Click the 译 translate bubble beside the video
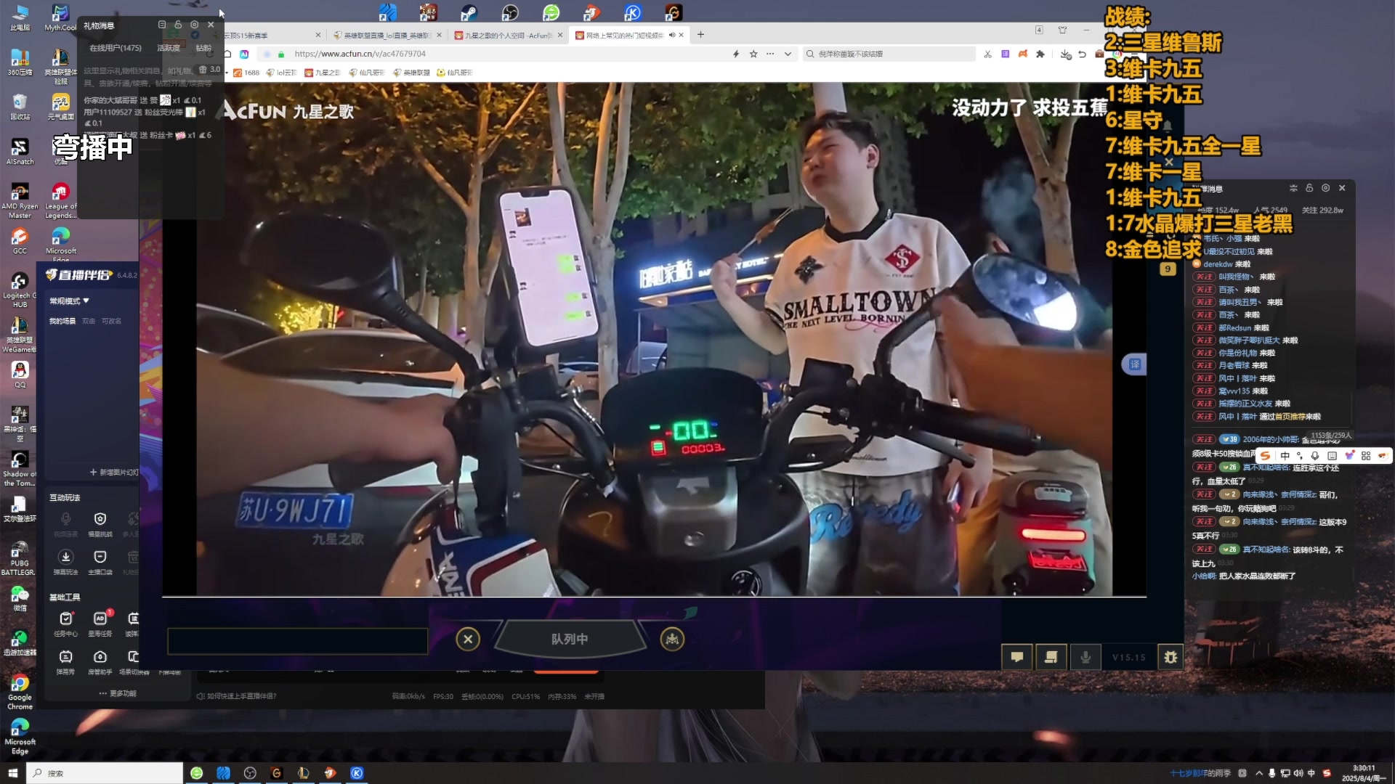 [x=1135, y=364]
